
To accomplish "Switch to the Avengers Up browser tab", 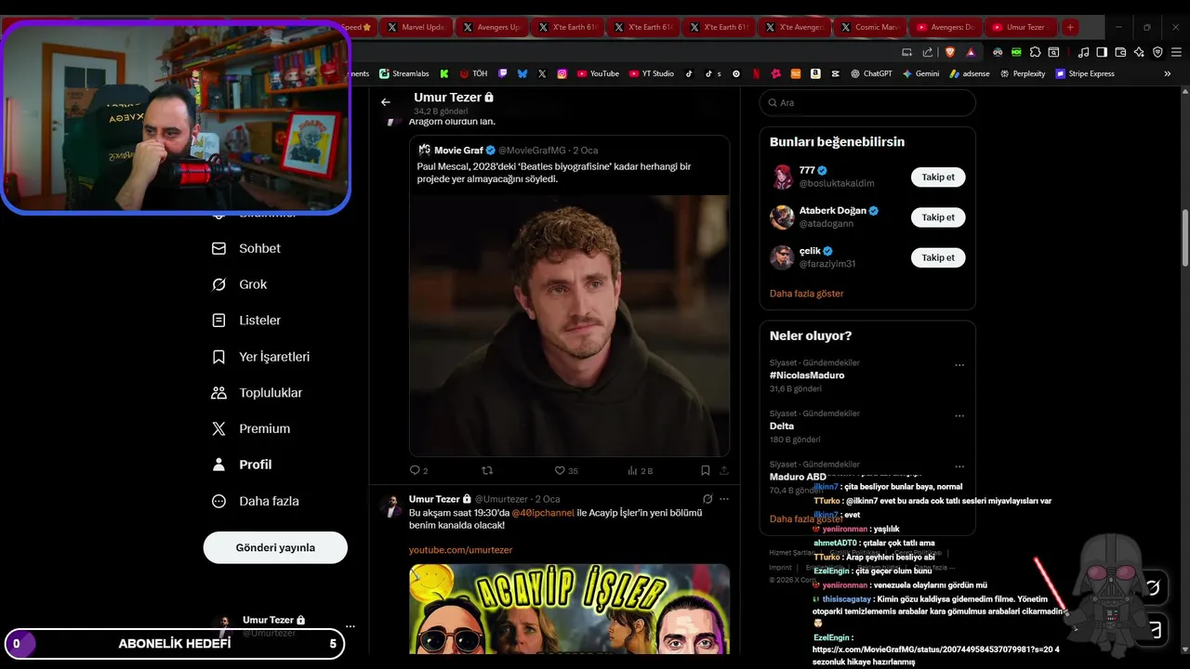I will tap(491, 27).
